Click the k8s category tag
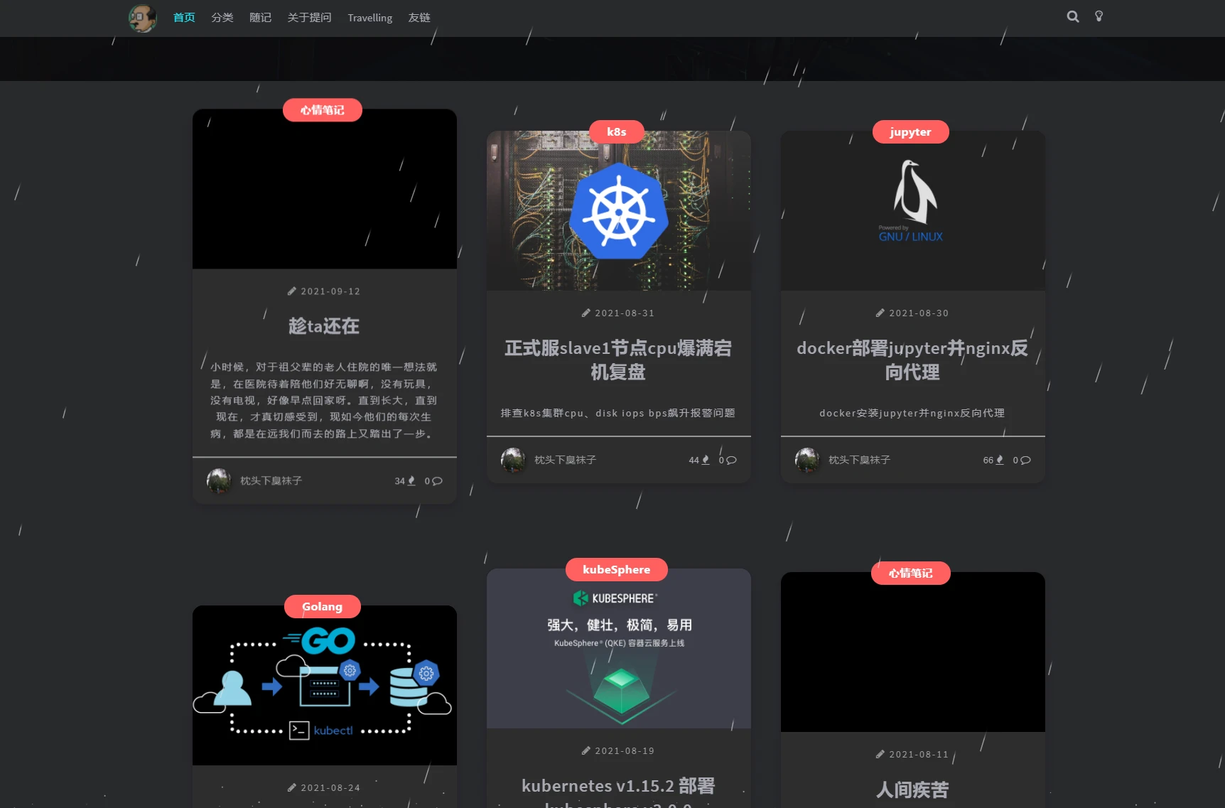 616,131
